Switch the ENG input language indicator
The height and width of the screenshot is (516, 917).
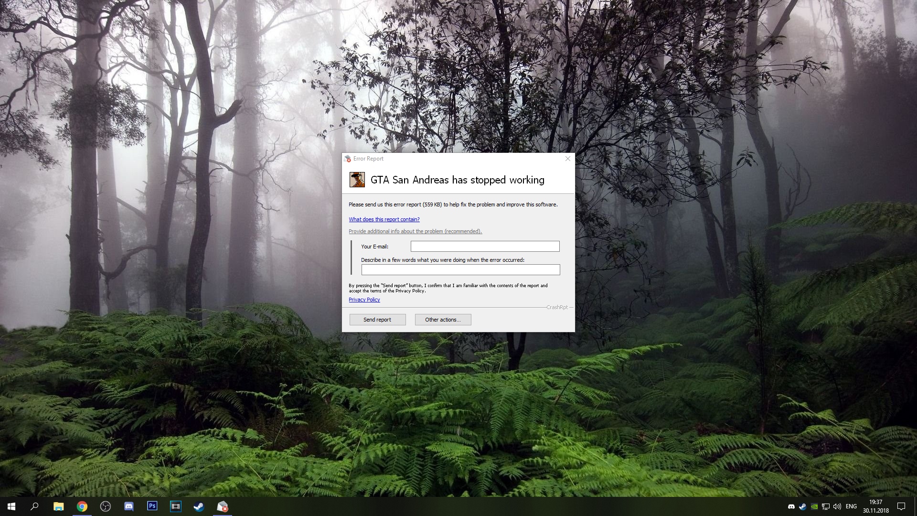851,506
